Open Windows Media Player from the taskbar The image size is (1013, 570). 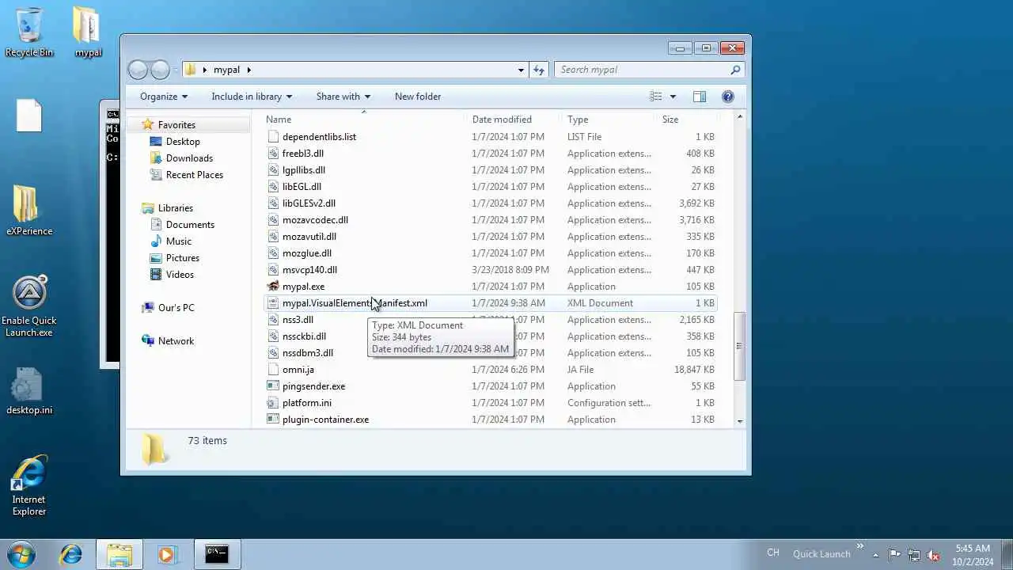pyautogui.click(x=167, y=554)
